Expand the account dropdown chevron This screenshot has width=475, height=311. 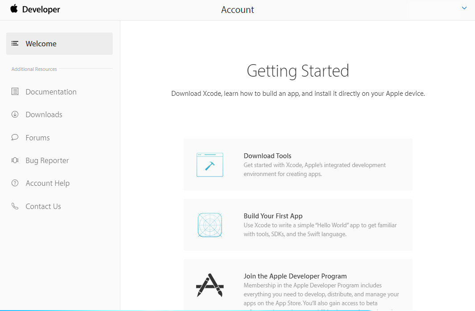click(464, 8)
